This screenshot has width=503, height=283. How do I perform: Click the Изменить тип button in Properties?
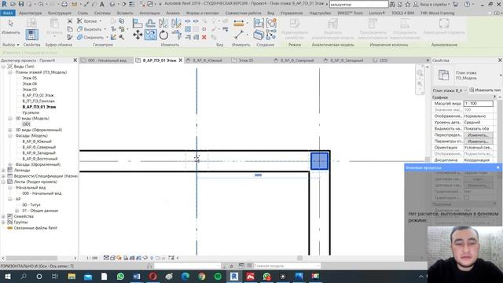point(485,90)
